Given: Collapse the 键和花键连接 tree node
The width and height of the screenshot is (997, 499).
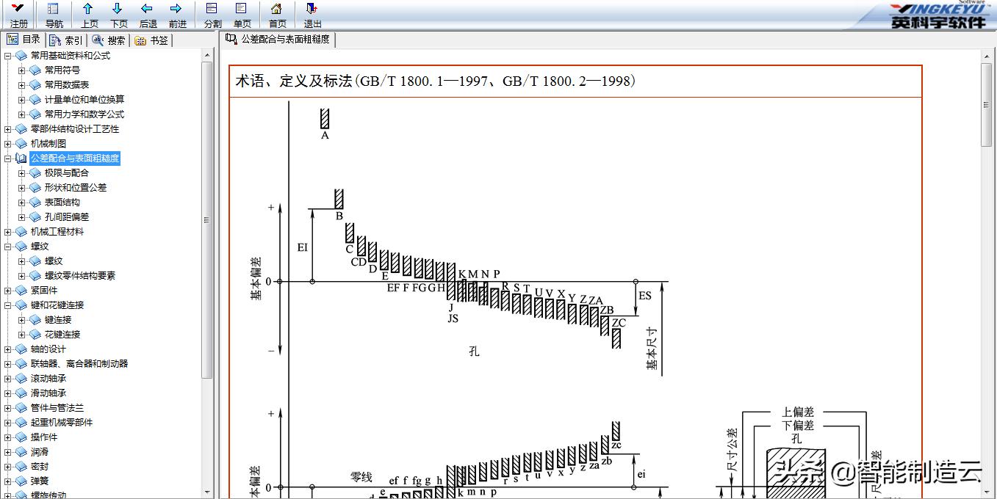Looking at the screenshot, I should pos(8,305).
